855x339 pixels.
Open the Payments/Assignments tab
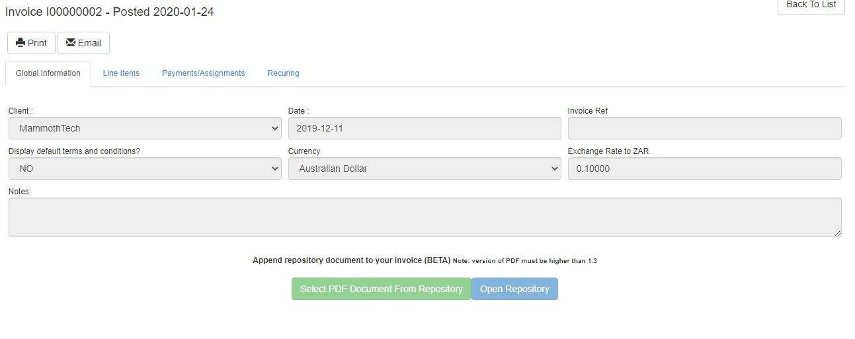203,73
